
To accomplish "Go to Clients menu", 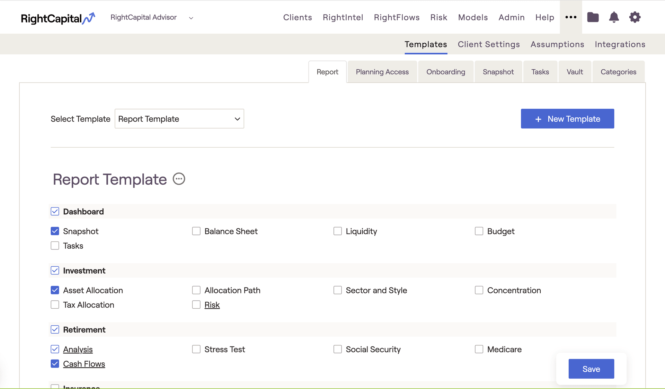I will (298, 17).
